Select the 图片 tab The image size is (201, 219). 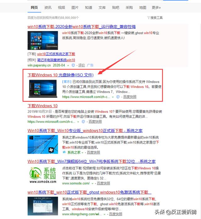coord(75,8)
